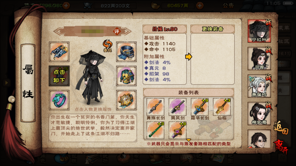Unequip weapon via 点击卸下 slot
The image size is (296, 166).
59,76
